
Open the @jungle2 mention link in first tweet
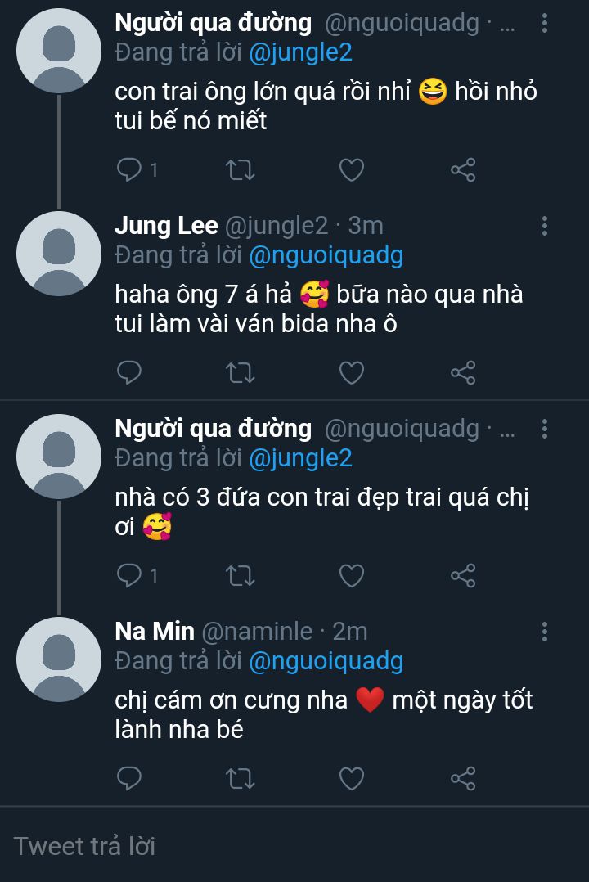point(299,52)
